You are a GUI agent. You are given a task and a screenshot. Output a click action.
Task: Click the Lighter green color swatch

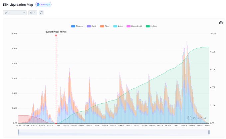[148, 26]
